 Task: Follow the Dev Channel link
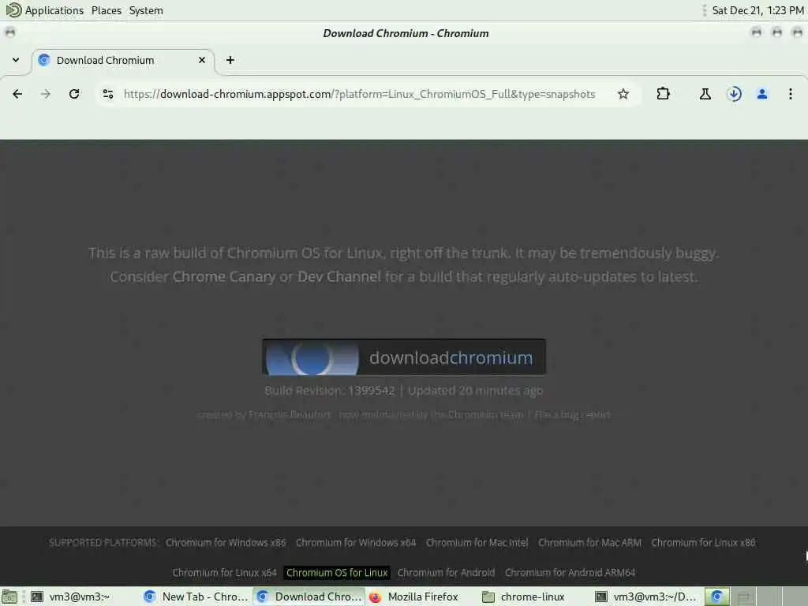[339, 277]
